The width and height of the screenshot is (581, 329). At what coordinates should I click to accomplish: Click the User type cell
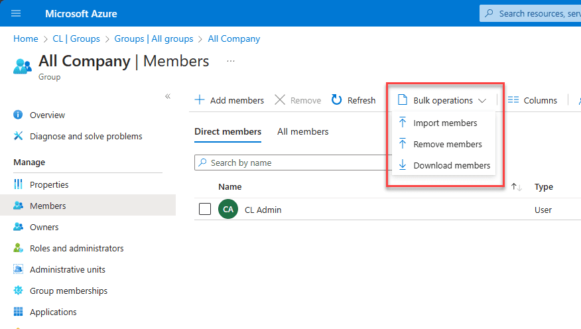[x=543, y=210]
